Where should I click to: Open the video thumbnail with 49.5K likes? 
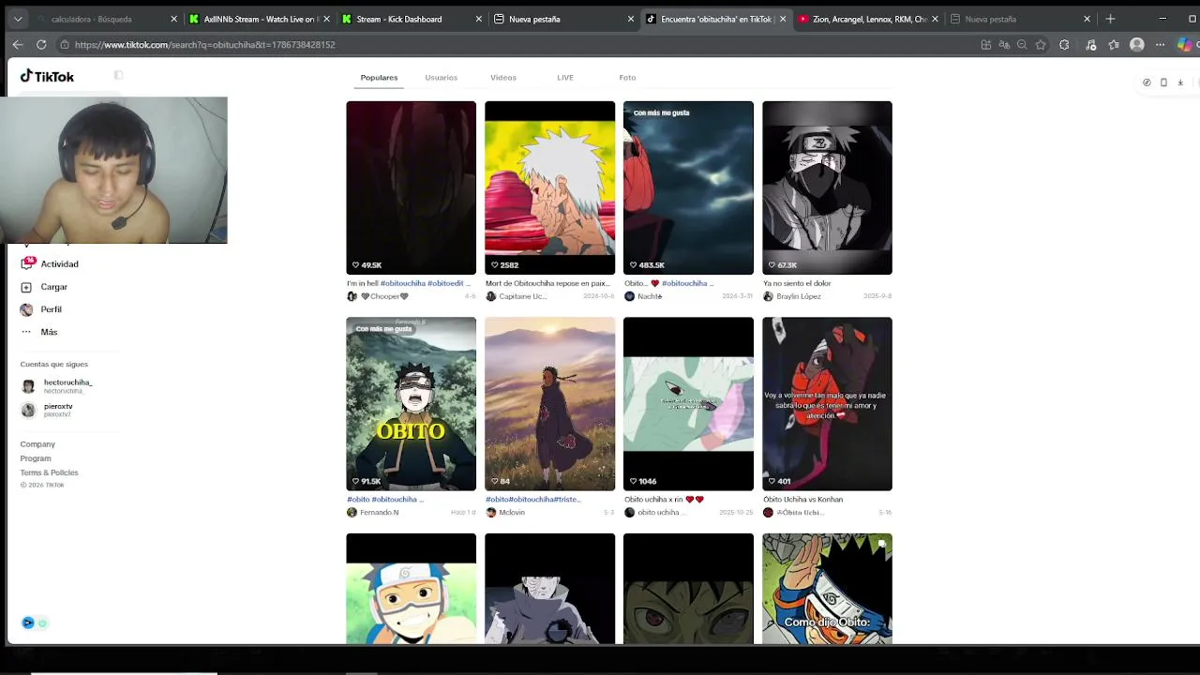[411, 187]
